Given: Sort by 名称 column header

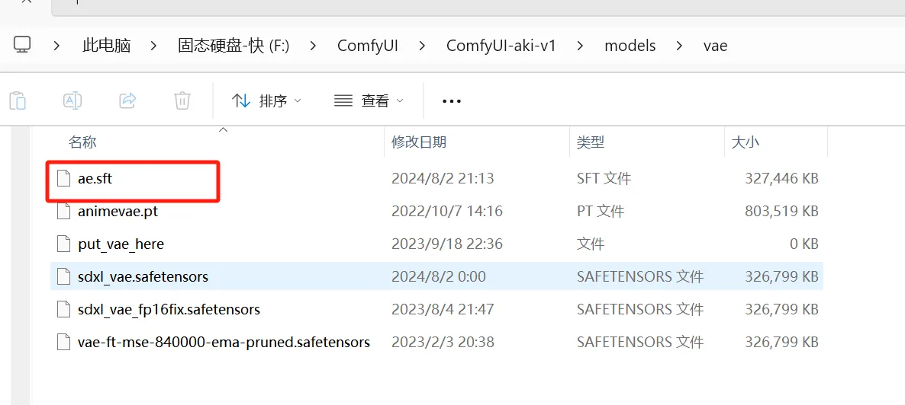Looking at the screenshot, I should [x=82, y=142].
